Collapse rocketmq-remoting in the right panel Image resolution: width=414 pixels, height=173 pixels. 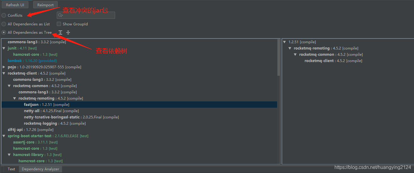pos(289,48)
